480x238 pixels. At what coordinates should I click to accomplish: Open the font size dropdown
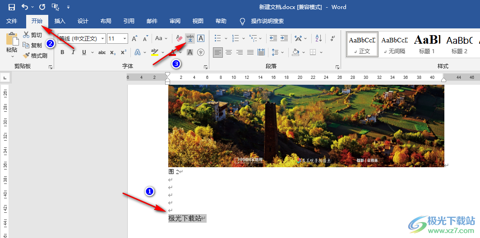coord(125,39)
